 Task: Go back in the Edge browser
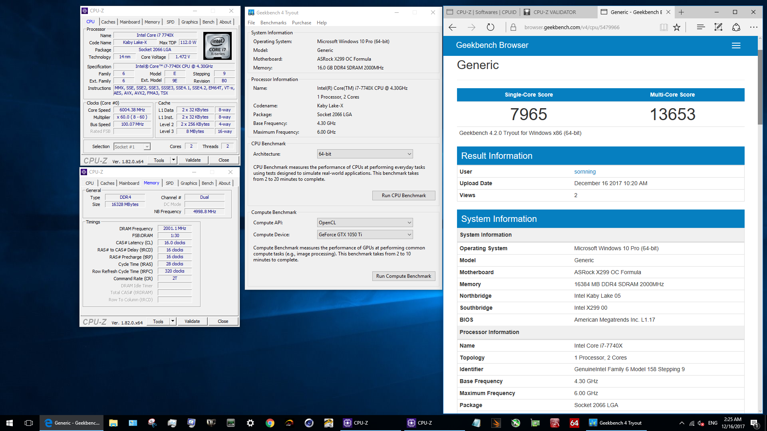click(453, 27)
